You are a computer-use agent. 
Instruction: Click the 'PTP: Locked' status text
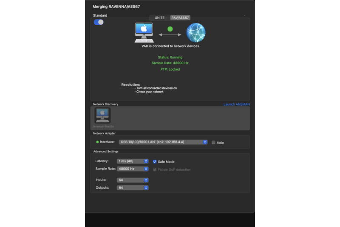tap(170, 69)
